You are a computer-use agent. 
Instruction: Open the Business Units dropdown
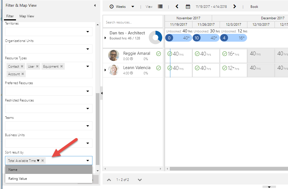pyautogui.click(x=87, y=143)
